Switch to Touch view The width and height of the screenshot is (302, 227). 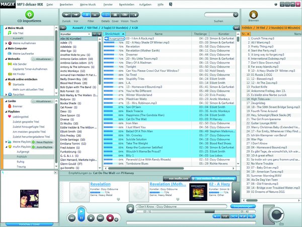coord(134,15)
